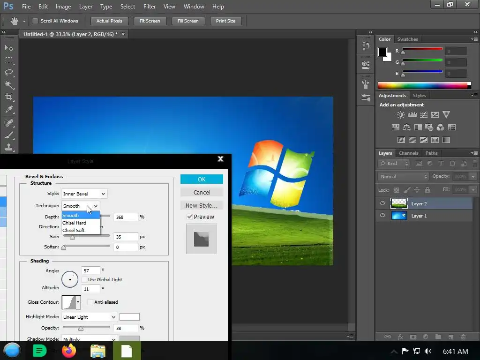Viewport: 480px width, 360px height.
Task: Click OK in Layer Style dialog
Action: [202, 179]
